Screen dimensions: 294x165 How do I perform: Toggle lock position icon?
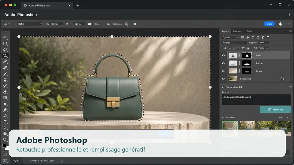pos(239,48)
